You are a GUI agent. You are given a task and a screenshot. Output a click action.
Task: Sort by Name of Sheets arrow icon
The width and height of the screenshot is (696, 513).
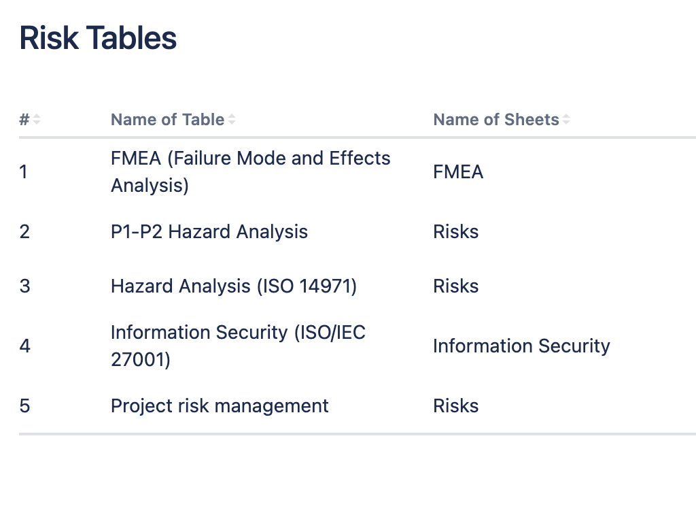coord(566,120)
